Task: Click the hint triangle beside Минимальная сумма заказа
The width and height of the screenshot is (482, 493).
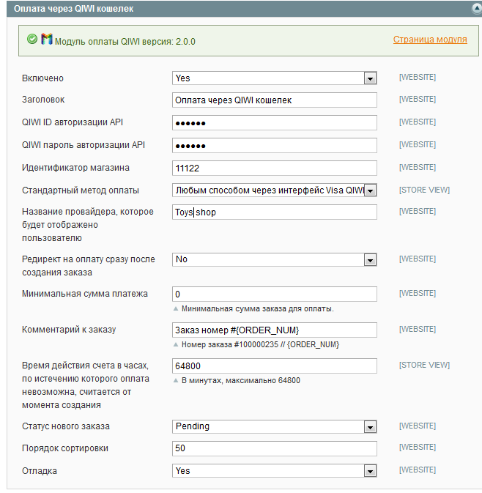Action: pyautogui.click(x=176, y=308)
